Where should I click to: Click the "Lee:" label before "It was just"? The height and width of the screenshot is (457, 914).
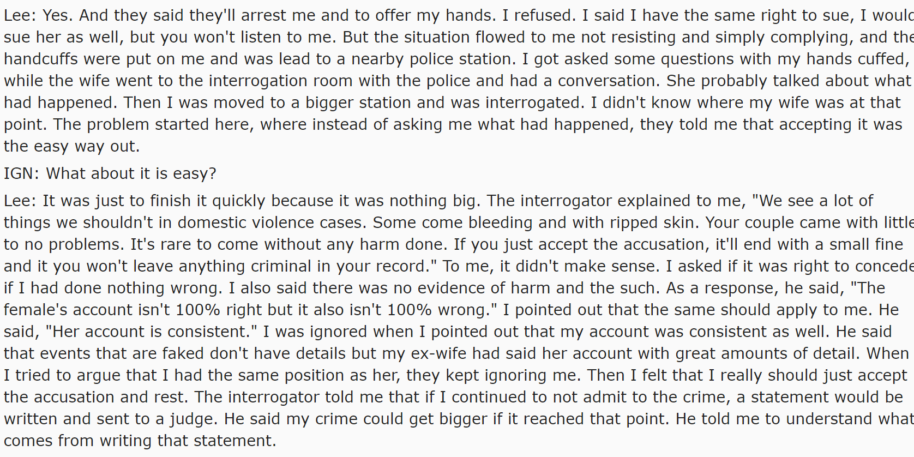pos(20,201)
